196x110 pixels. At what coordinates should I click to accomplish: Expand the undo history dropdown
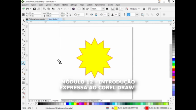62,9
